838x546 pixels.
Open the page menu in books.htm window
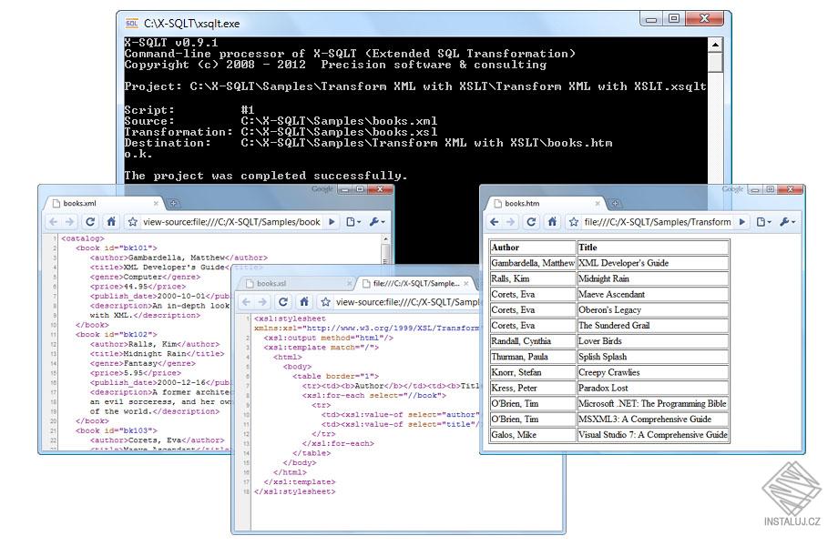pos(763,222)
